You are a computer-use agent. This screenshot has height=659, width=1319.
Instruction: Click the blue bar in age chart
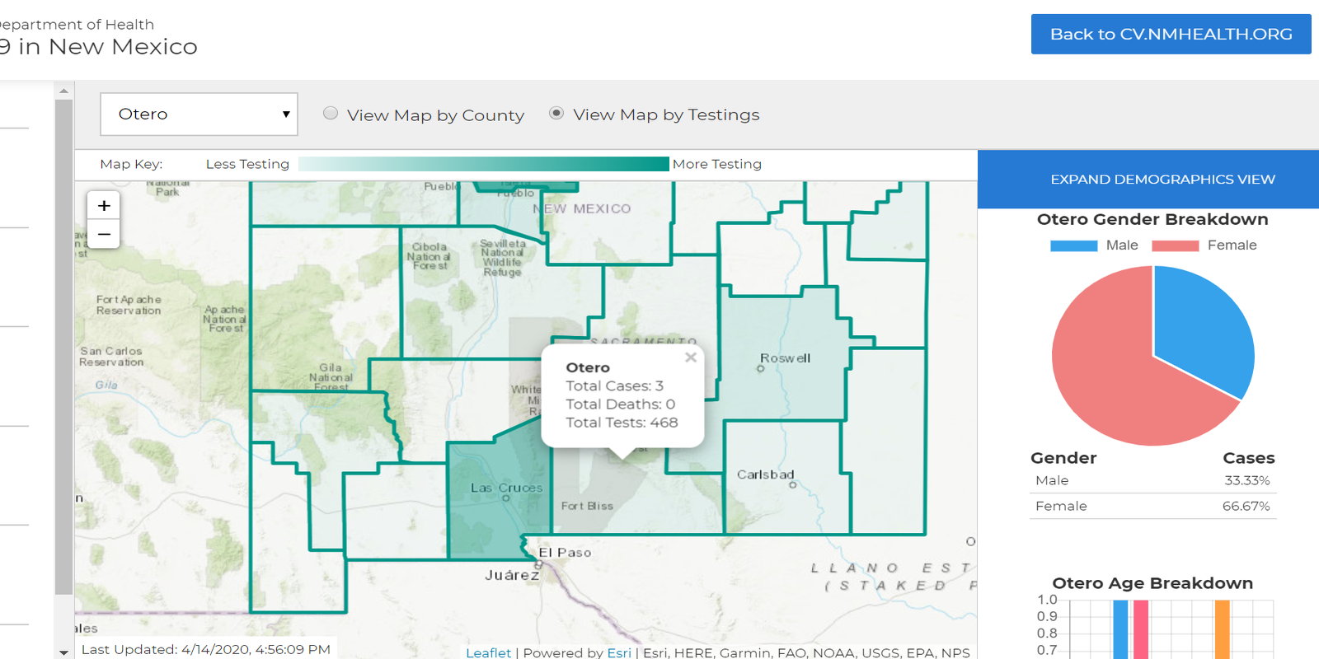[x=1120, y=629]
